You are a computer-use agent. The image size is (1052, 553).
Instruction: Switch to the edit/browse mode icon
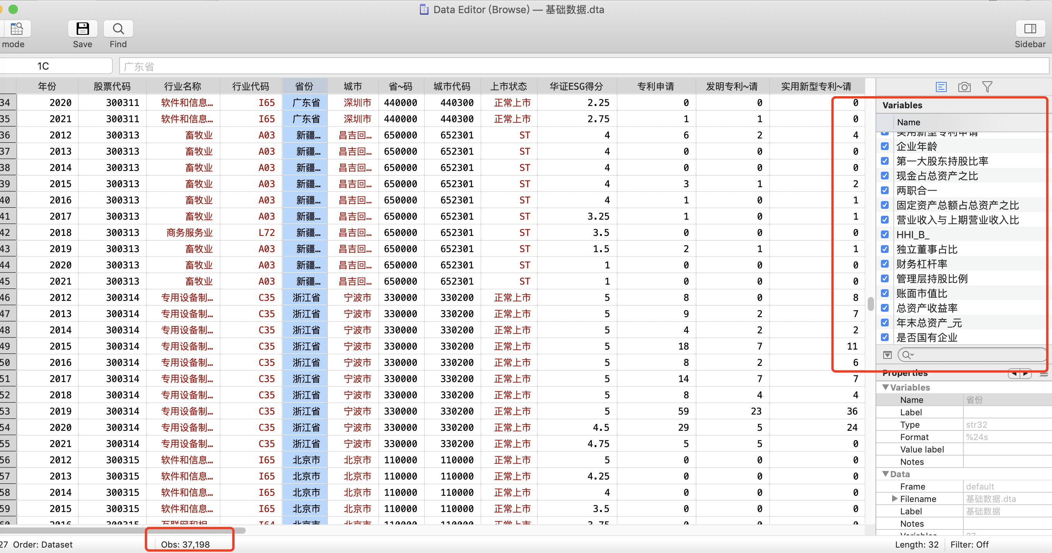[x=17, y=29]
